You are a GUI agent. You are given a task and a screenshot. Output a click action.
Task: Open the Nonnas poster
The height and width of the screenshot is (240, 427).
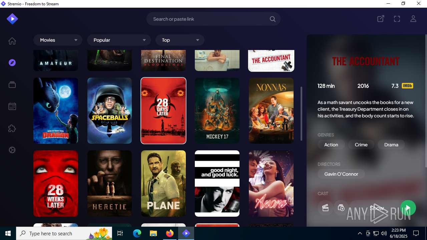click(271, 111)
